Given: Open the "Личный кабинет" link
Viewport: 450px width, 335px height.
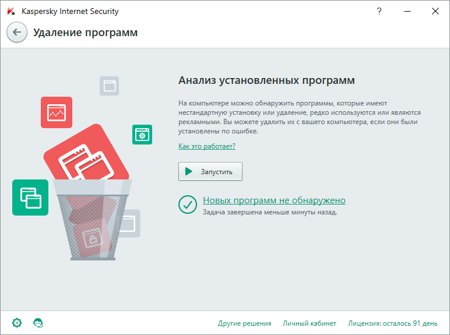Looking at the screenshot, I should click(310, 323).
